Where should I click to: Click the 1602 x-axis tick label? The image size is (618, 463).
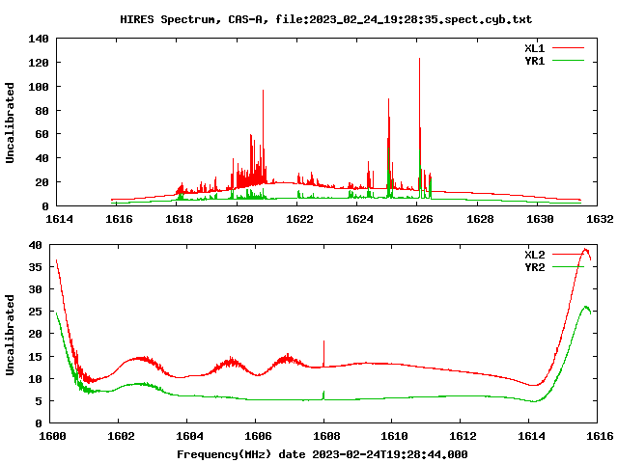(x=121, y=436)
